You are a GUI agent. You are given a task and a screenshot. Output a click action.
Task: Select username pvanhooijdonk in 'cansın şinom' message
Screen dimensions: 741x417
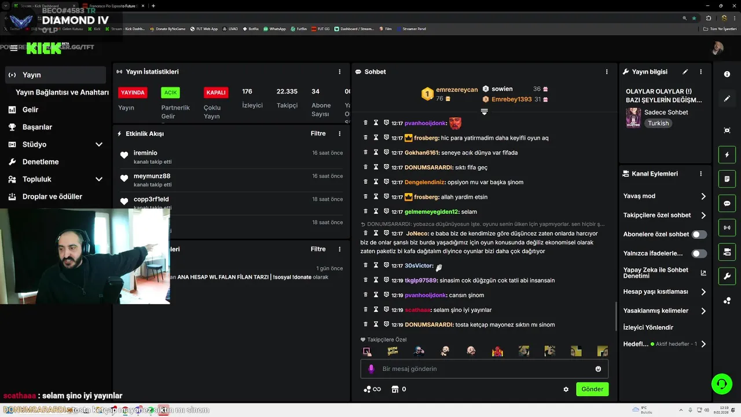[x=425, y=295]
